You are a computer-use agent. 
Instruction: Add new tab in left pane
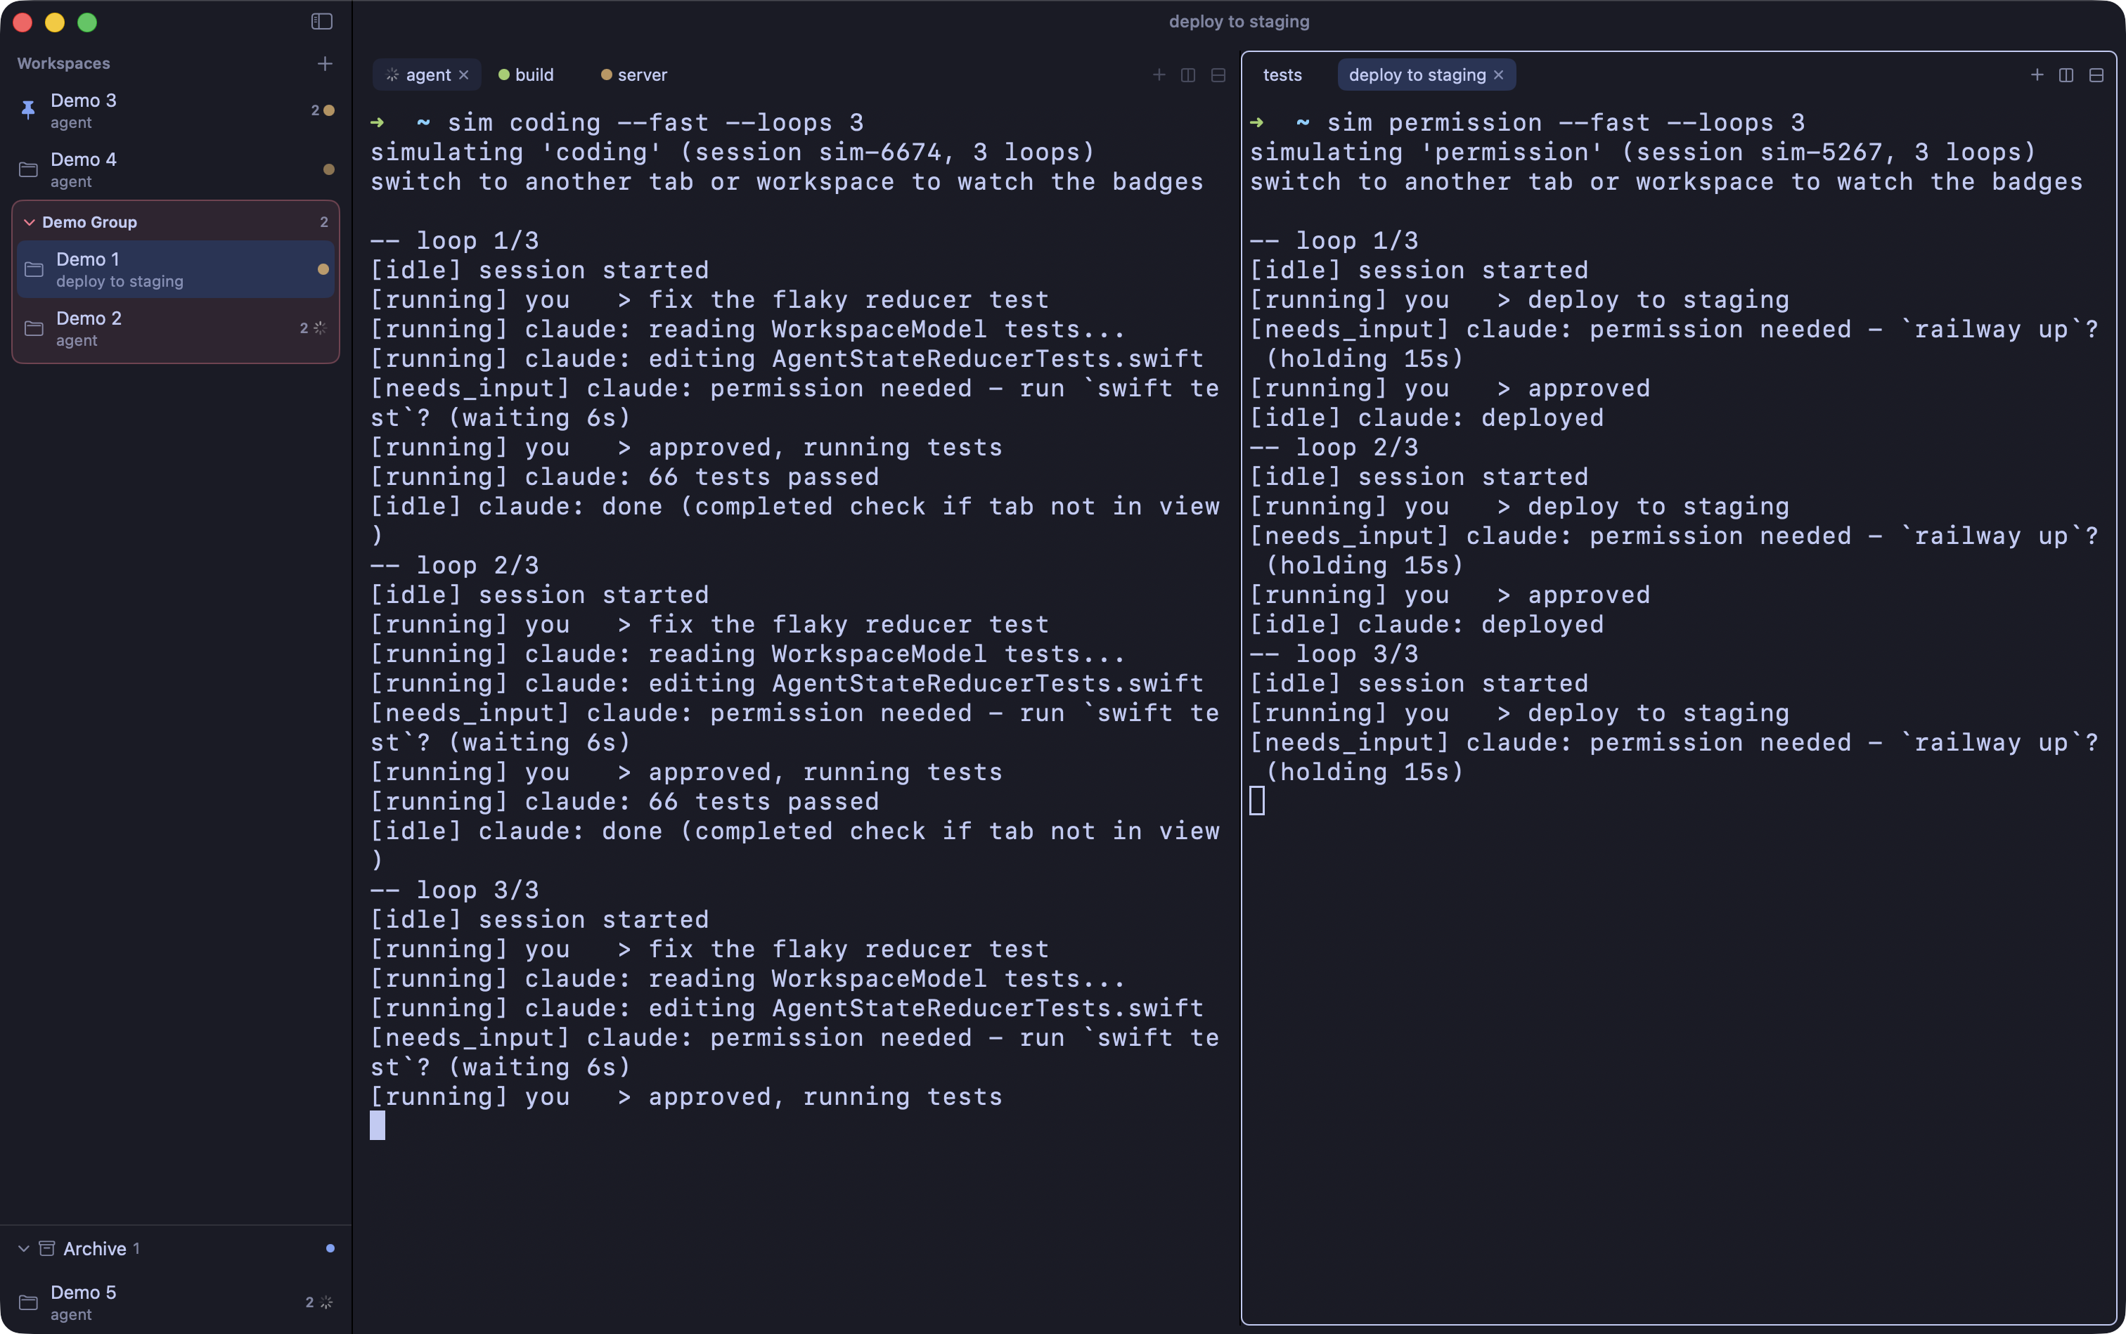click(x=1159, y=75)
